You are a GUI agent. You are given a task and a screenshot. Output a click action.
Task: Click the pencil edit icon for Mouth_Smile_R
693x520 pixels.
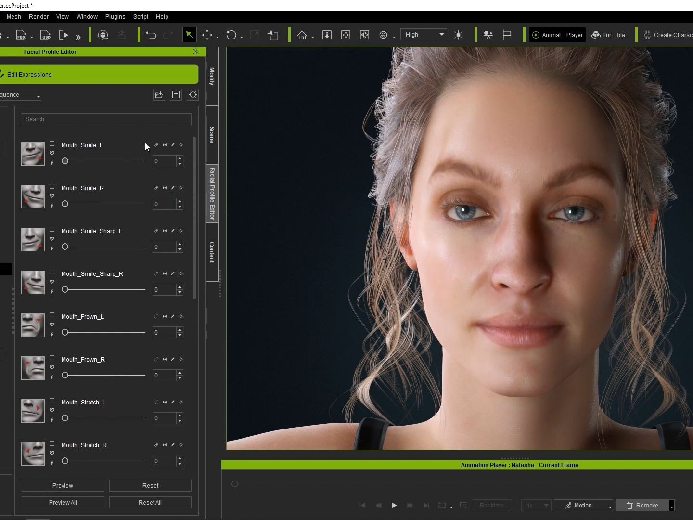click(x=173, y=188)
